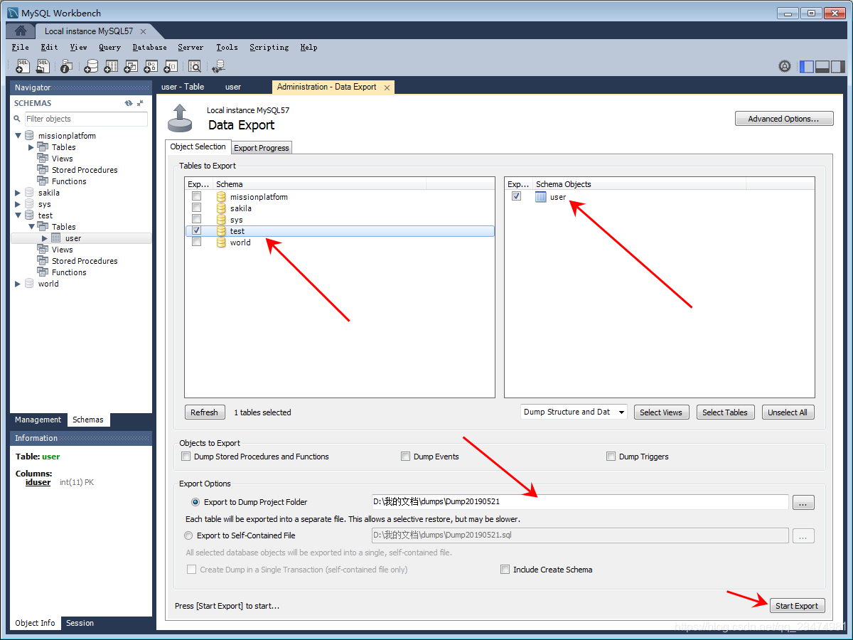Close the Local instance MySQL57 tab
The height and width of the screenshot is (640, 853).
(x=143, y=31)
